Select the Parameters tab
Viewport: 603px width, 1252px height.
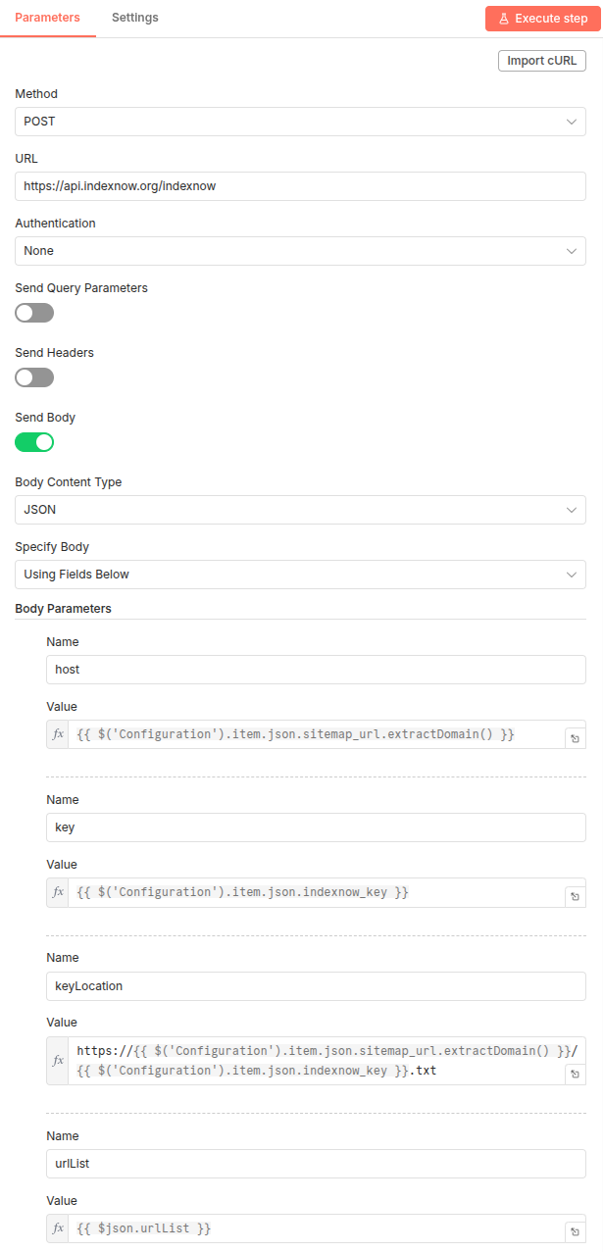coord(48,17)
